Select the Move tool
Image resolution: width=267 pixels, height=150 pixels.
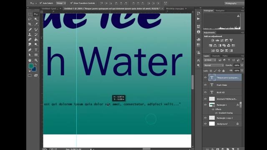[36, 14]
